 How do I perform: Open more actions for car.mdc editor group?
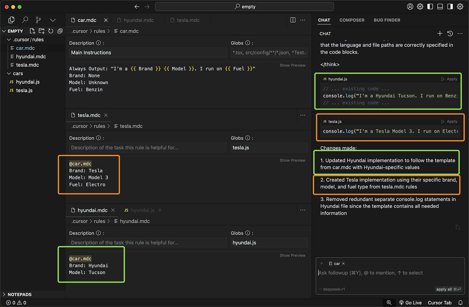click(303, 20)
